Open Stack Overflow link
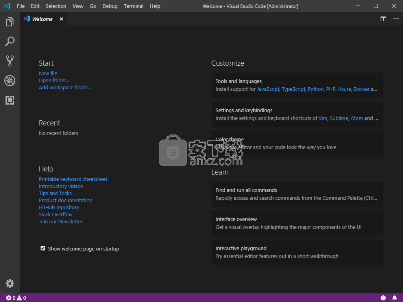The height and width of the screenshot is (302, 403). [55, 214]
